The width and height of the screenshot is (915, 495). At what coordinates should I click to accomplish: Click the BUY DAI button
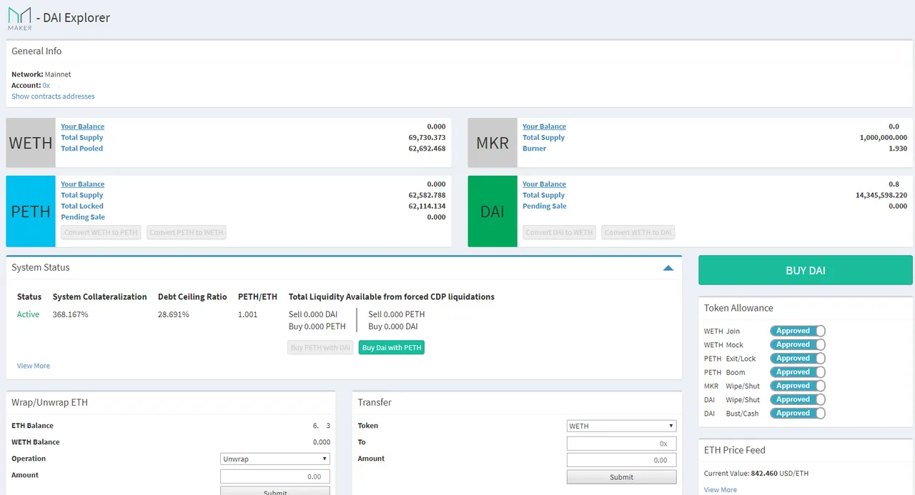coord(806,271)
